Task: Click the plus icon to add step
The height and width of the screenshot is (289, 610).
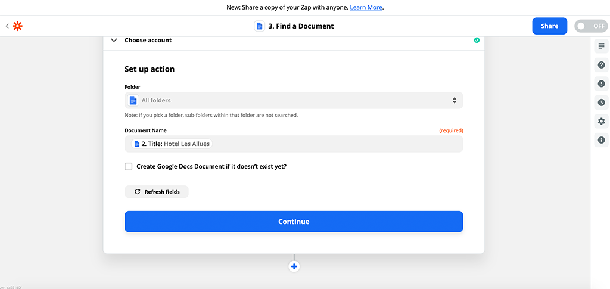Action: coord(294,266)
